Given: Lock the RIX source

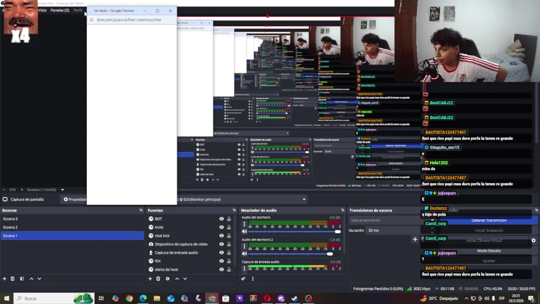Looking at the screenshot, I should point(229,261).
